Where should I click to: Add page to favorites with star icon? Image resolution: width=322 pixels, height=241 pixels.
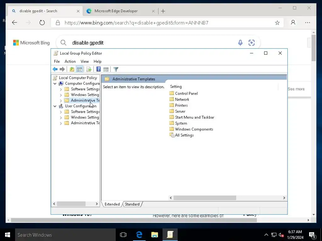[x=277, y=23]
